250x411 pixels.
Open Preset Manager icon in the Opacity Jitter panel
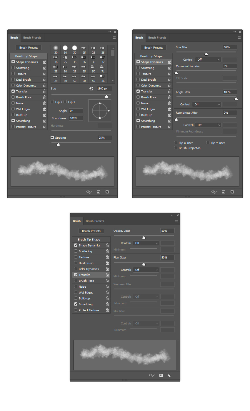point(161,375)
